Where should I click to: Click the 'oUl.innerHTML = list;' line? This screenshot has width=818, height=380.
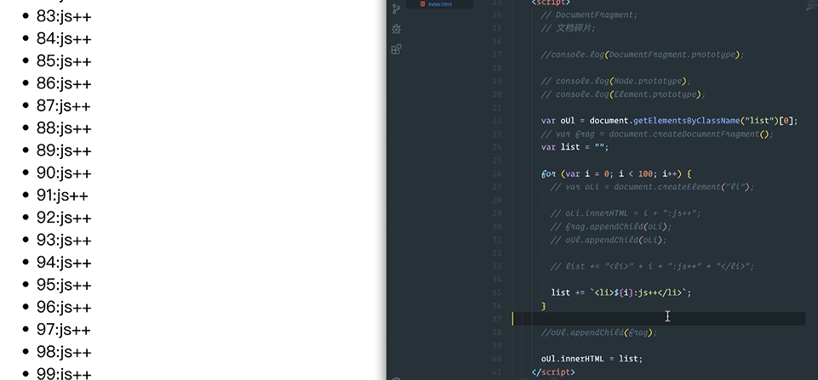pos(592,359)
